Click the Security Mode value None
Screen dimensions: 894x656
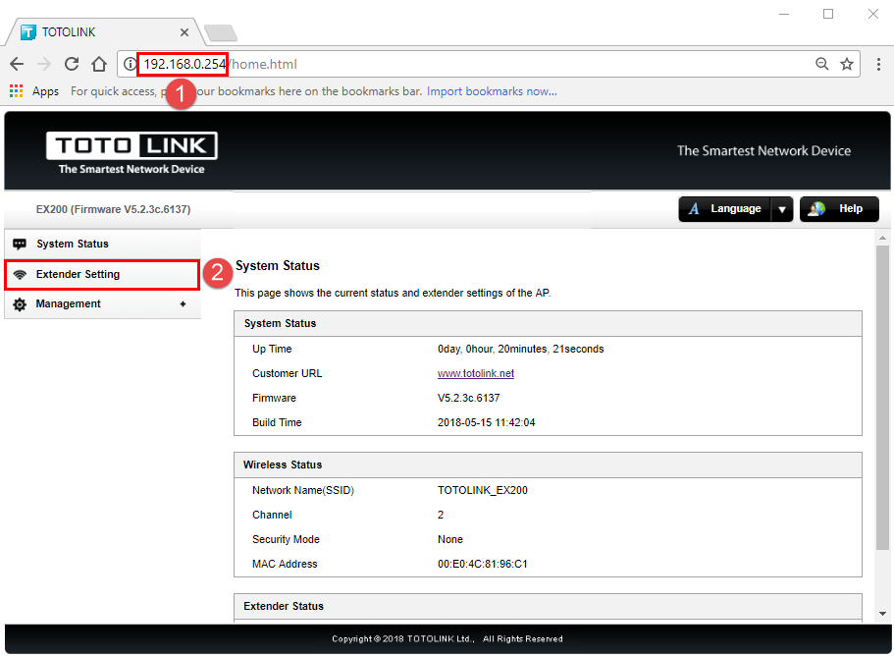[449, 539]
